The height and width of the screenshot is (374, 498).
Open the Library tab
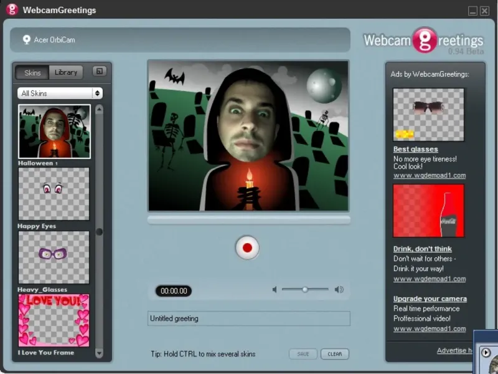pyautogui.click(x=66, y=72)
